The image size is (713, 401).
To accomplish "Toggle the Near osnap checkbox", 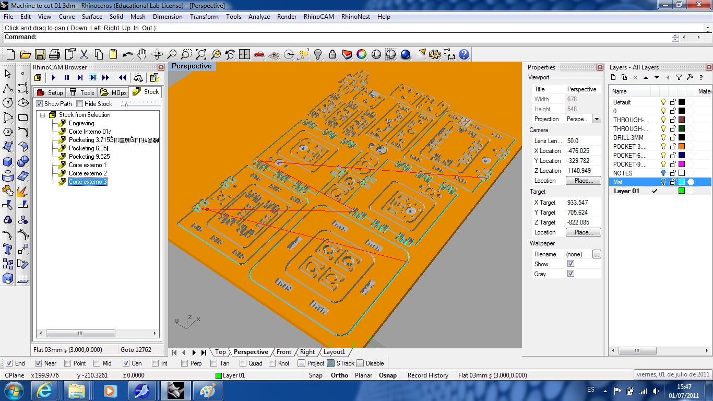I will pos(38,363).
